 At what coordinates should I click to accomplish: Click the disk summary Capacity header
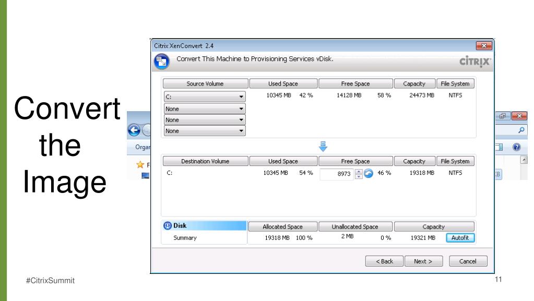click(x=434, y=226)
